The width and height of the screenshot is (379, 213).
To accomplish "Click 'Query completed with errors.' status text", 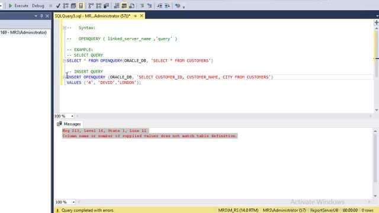I will point(88,211).
